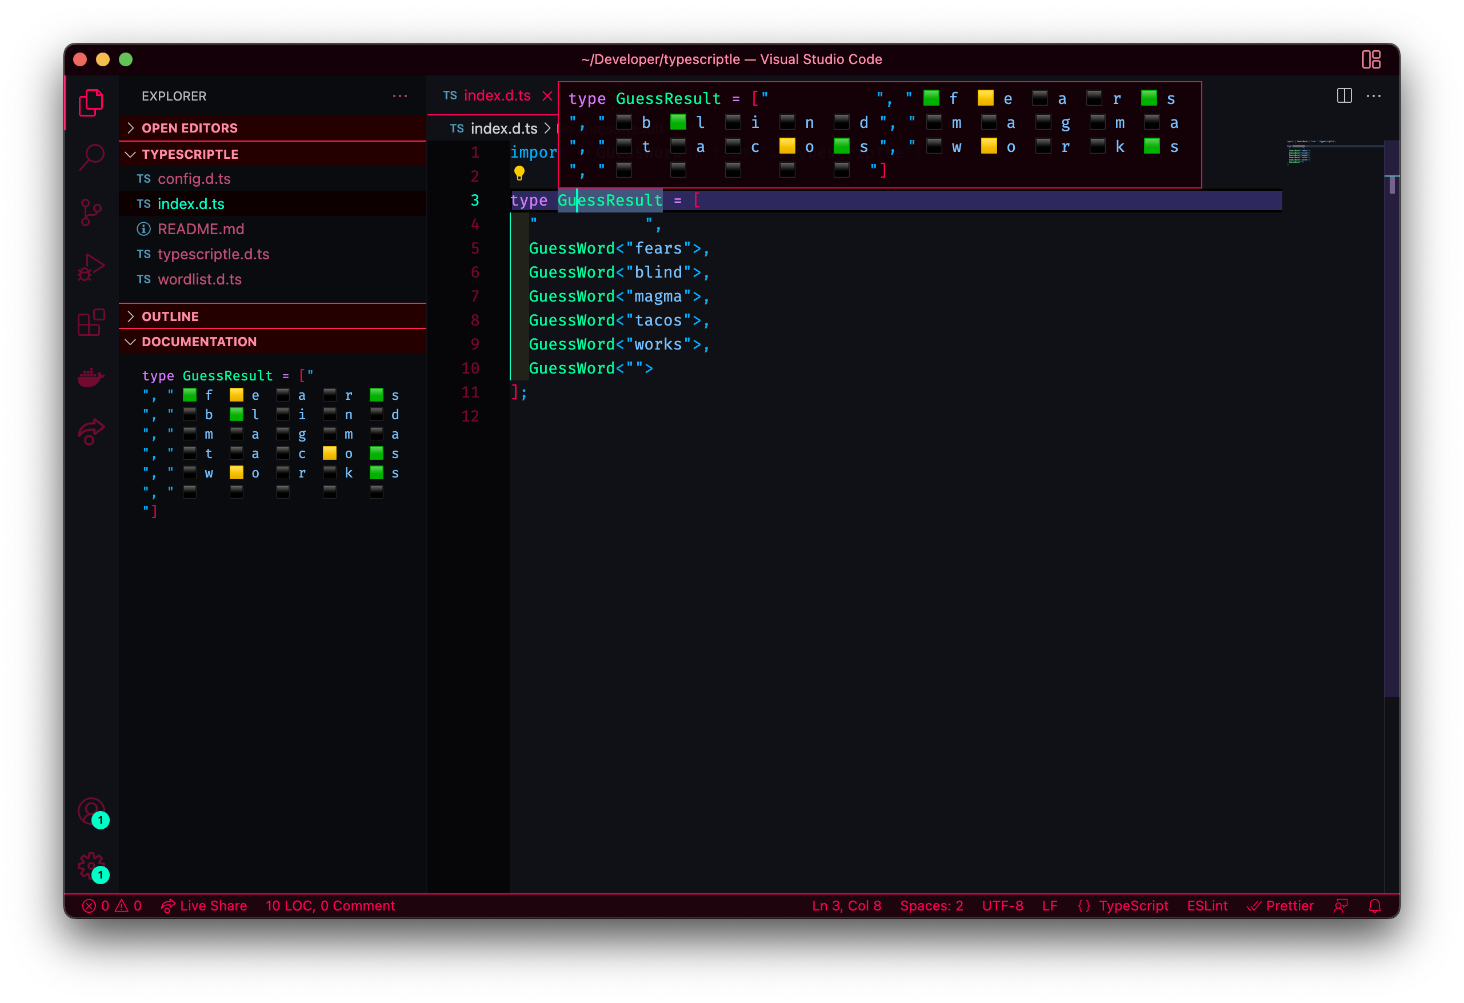Viewport: 1464px width, 1003px height.
Task: Open Run and Debug view
Action: tap(91, 267)
